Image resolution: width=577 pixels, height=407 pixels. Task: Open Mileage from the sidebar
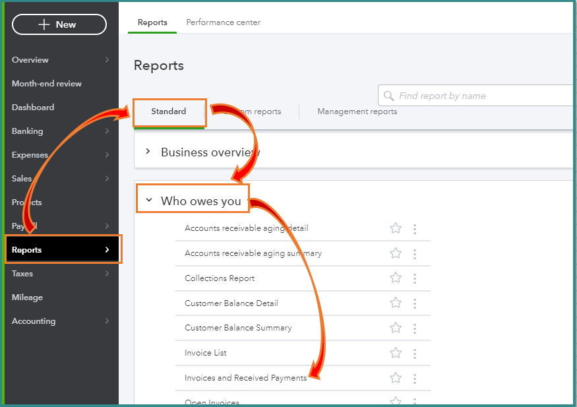click(x=27, y=297)
